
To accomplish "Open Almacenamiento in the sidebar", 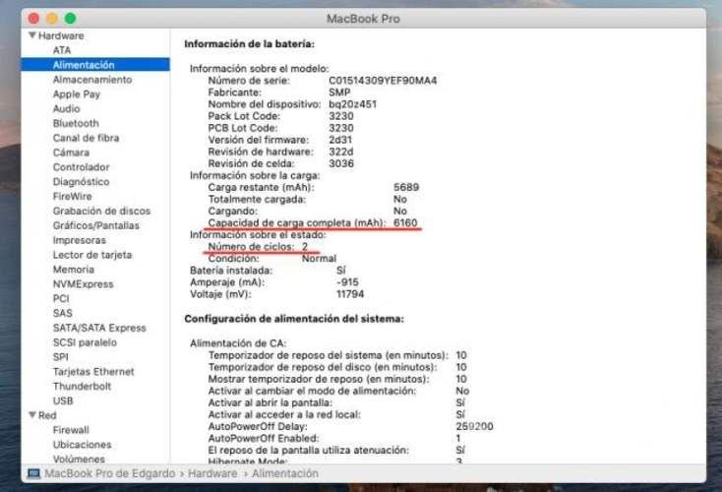I will coord(92,80).
